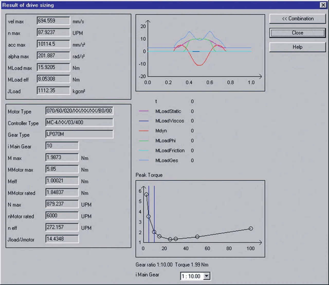Expand the i Main Gear dropdown arrow
This screenshot has width=329, height=285.
(207, 276)
